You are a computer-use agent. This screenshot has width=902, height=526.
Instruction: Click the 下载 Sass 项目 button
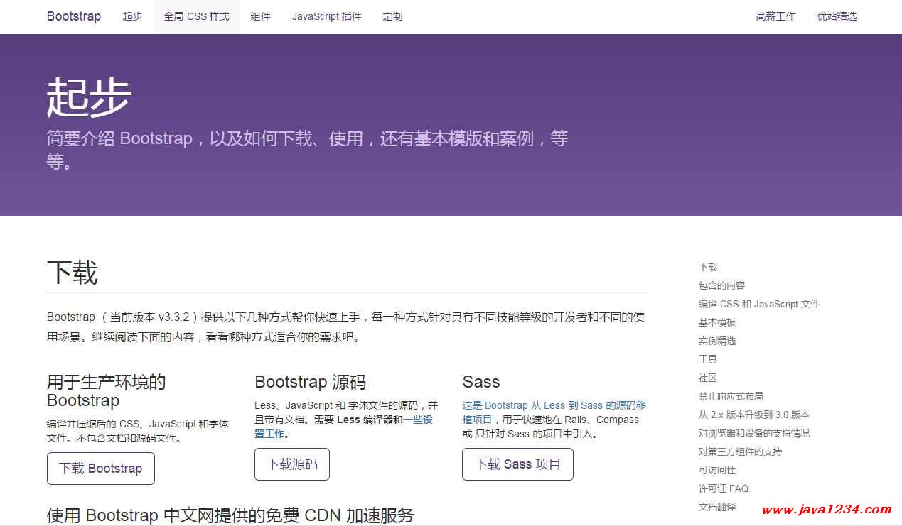pos(517,464)
